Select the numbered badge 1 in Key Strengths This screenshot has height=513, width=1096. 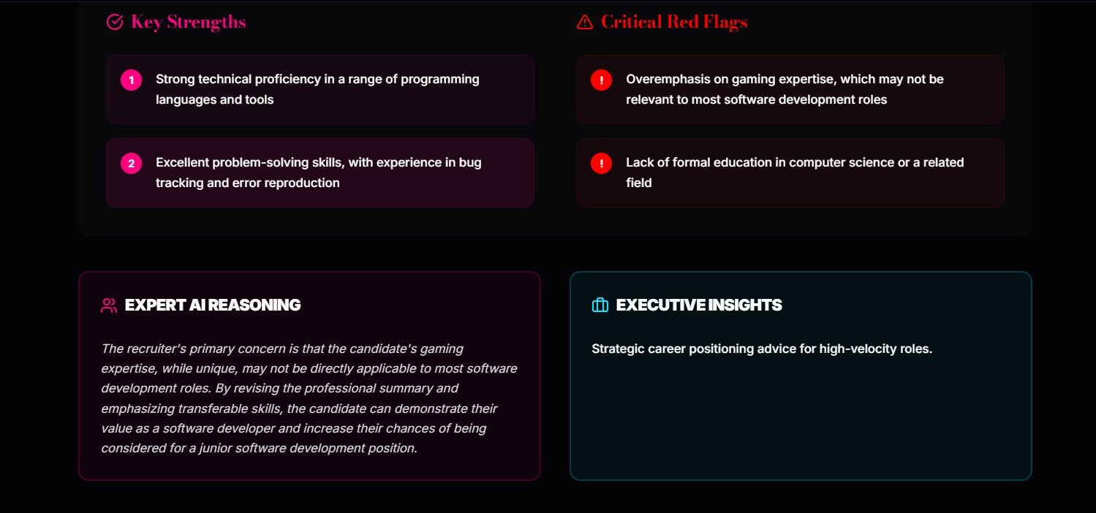coord(130,80)
